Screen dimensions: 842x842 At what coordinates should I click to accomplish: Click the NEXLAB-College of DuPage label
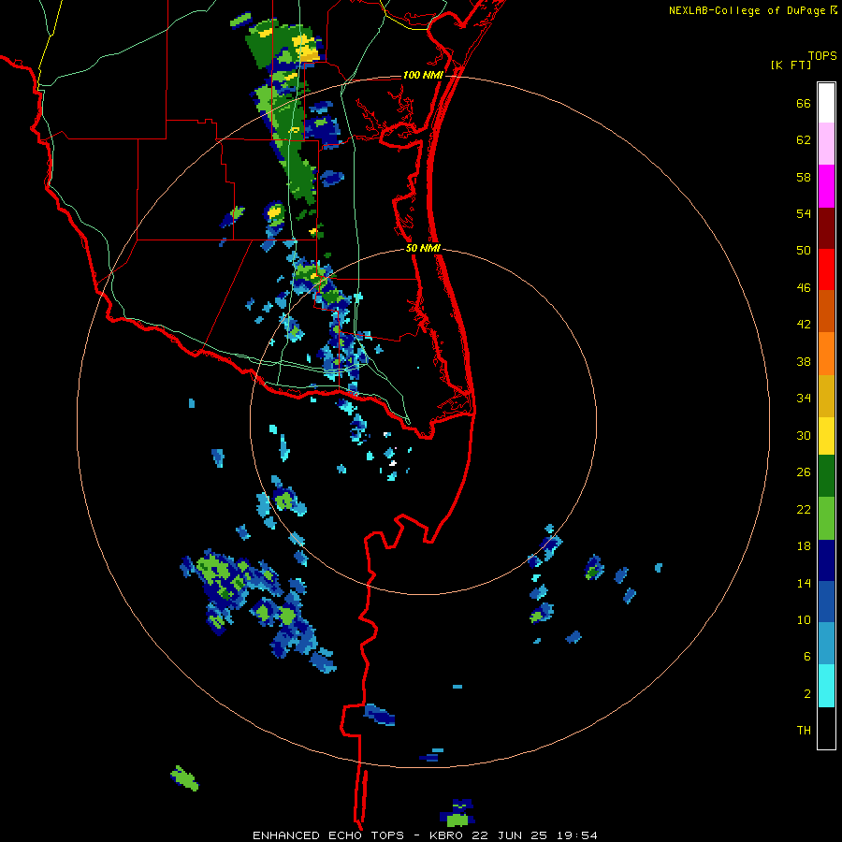coord(752,10)
